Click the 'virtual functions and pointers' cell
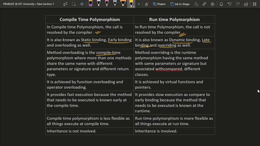 pyautogui.click(x=174, y=84)
